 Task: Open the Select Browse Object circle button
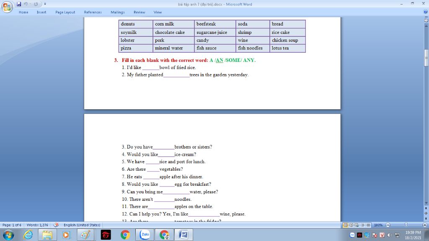click(426, 213)
